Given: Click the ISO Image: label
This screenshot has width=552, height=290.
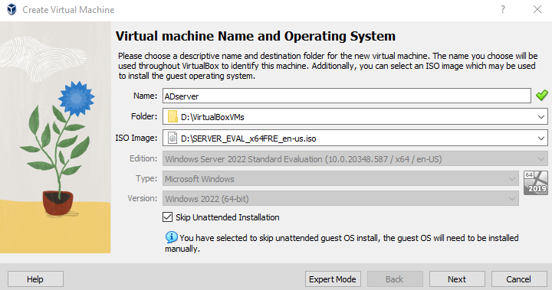Looking at the screenshot, I should pos(136,138).
